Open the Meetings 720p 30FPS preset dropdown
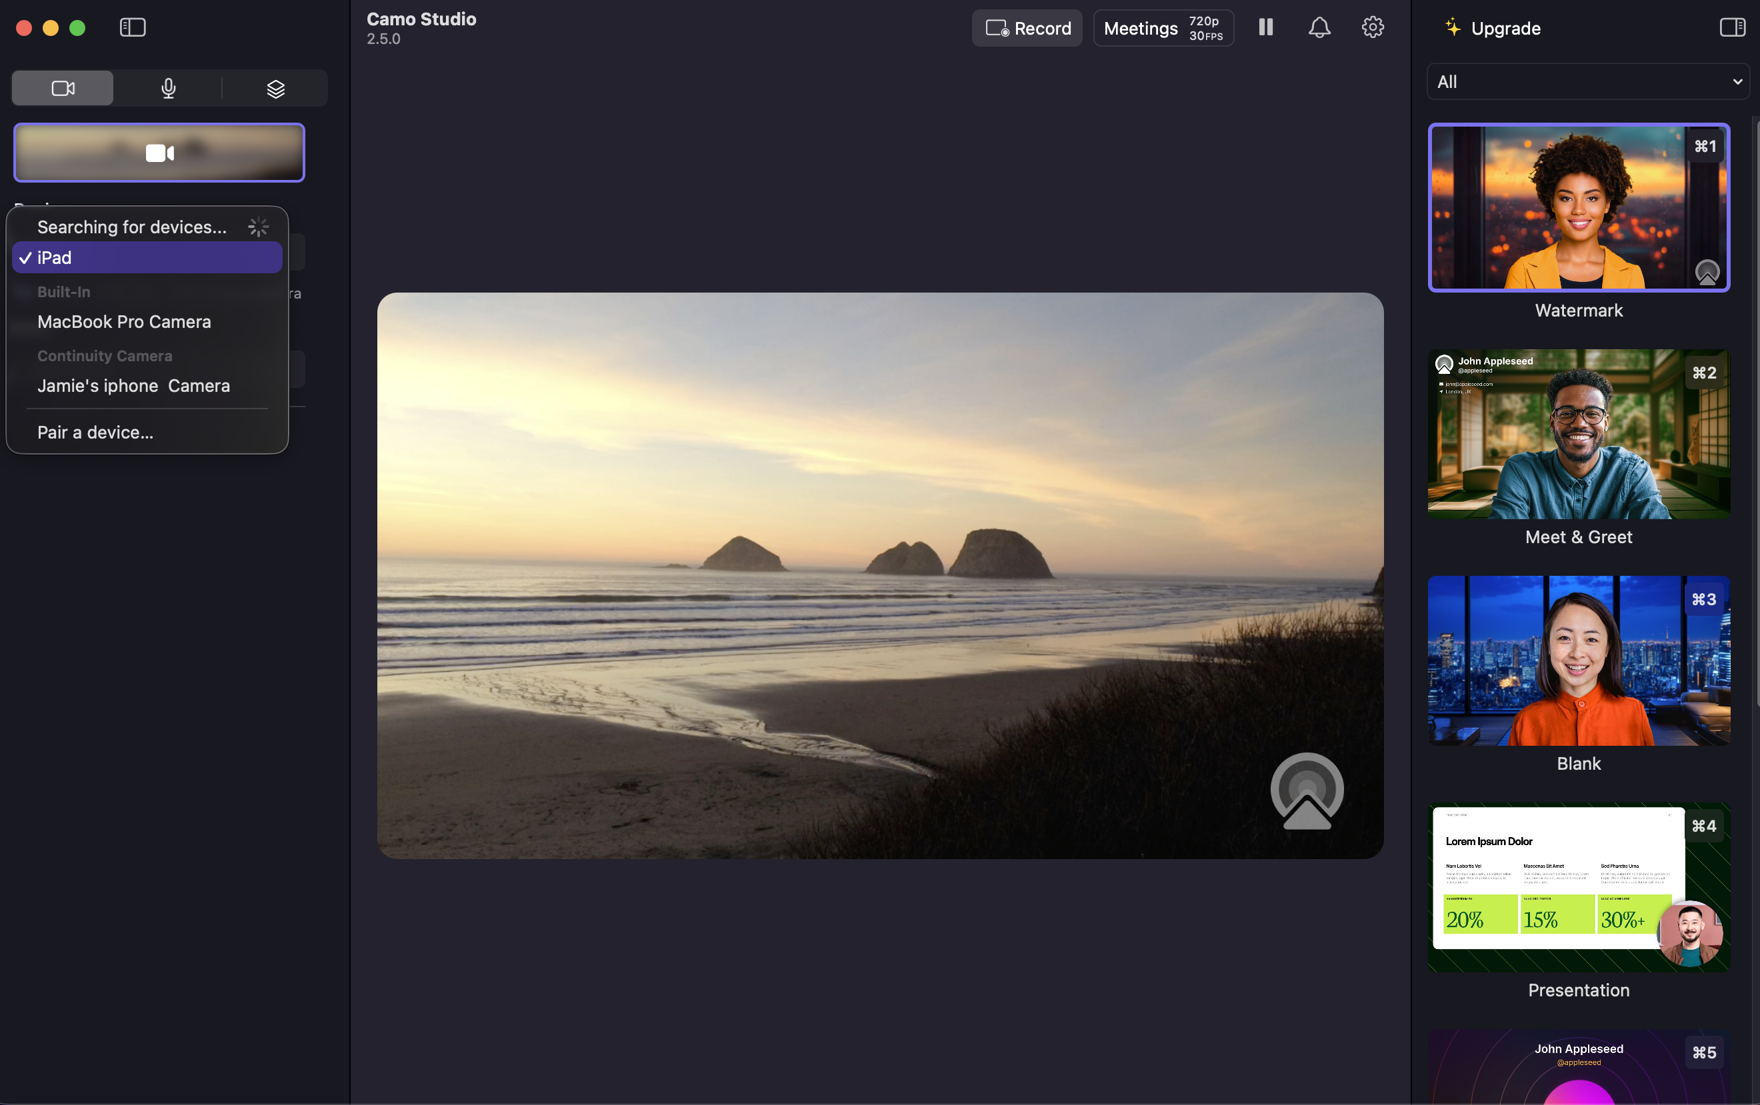1760x1105 pixels. [x=1163, y=29]
